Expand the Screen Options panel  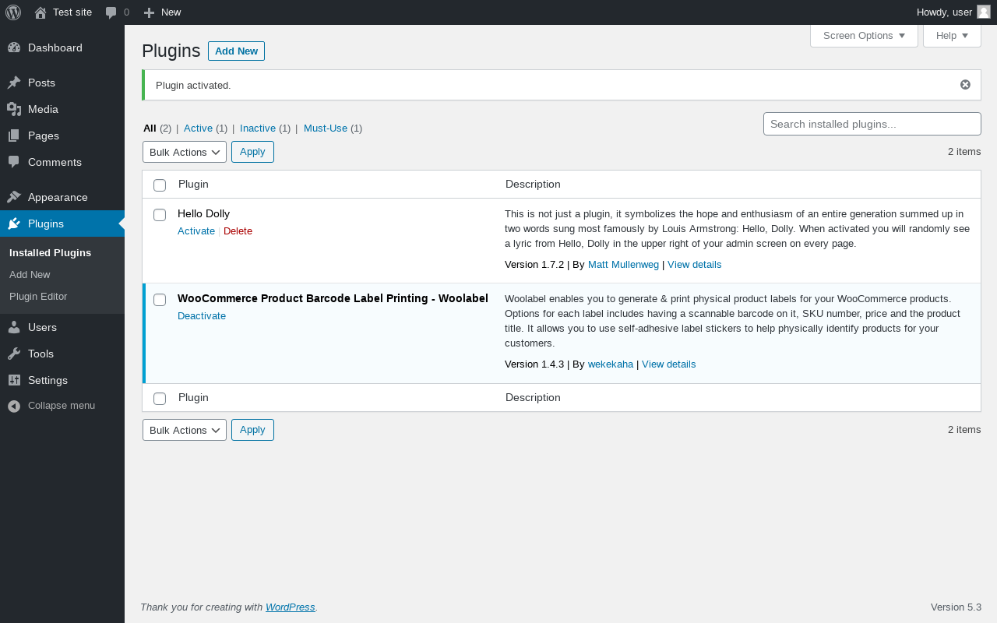pos(864,35)
